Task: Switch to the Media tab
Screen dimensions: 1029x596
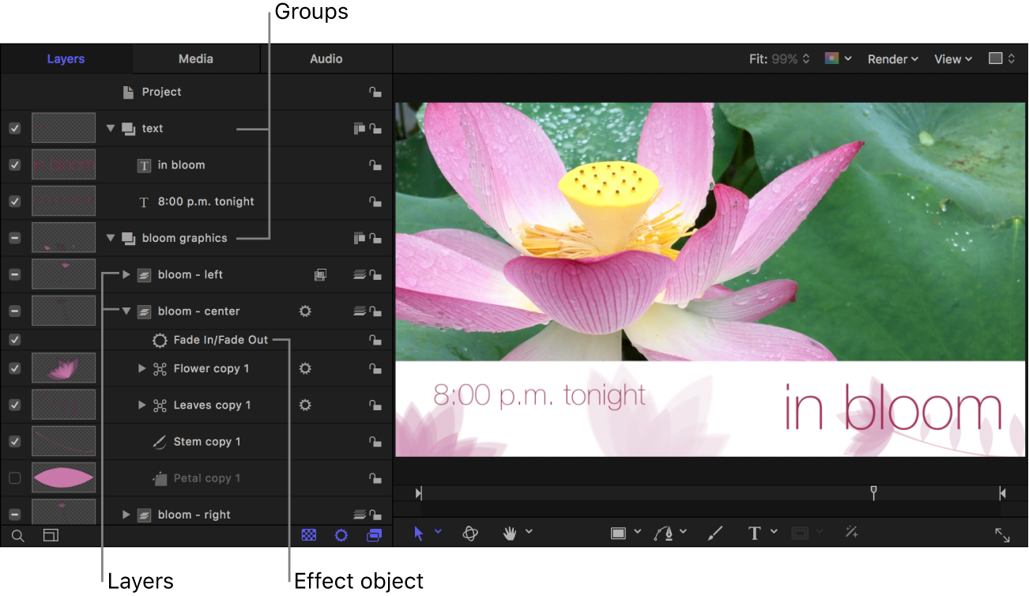Action: click(x=195, y=58)
